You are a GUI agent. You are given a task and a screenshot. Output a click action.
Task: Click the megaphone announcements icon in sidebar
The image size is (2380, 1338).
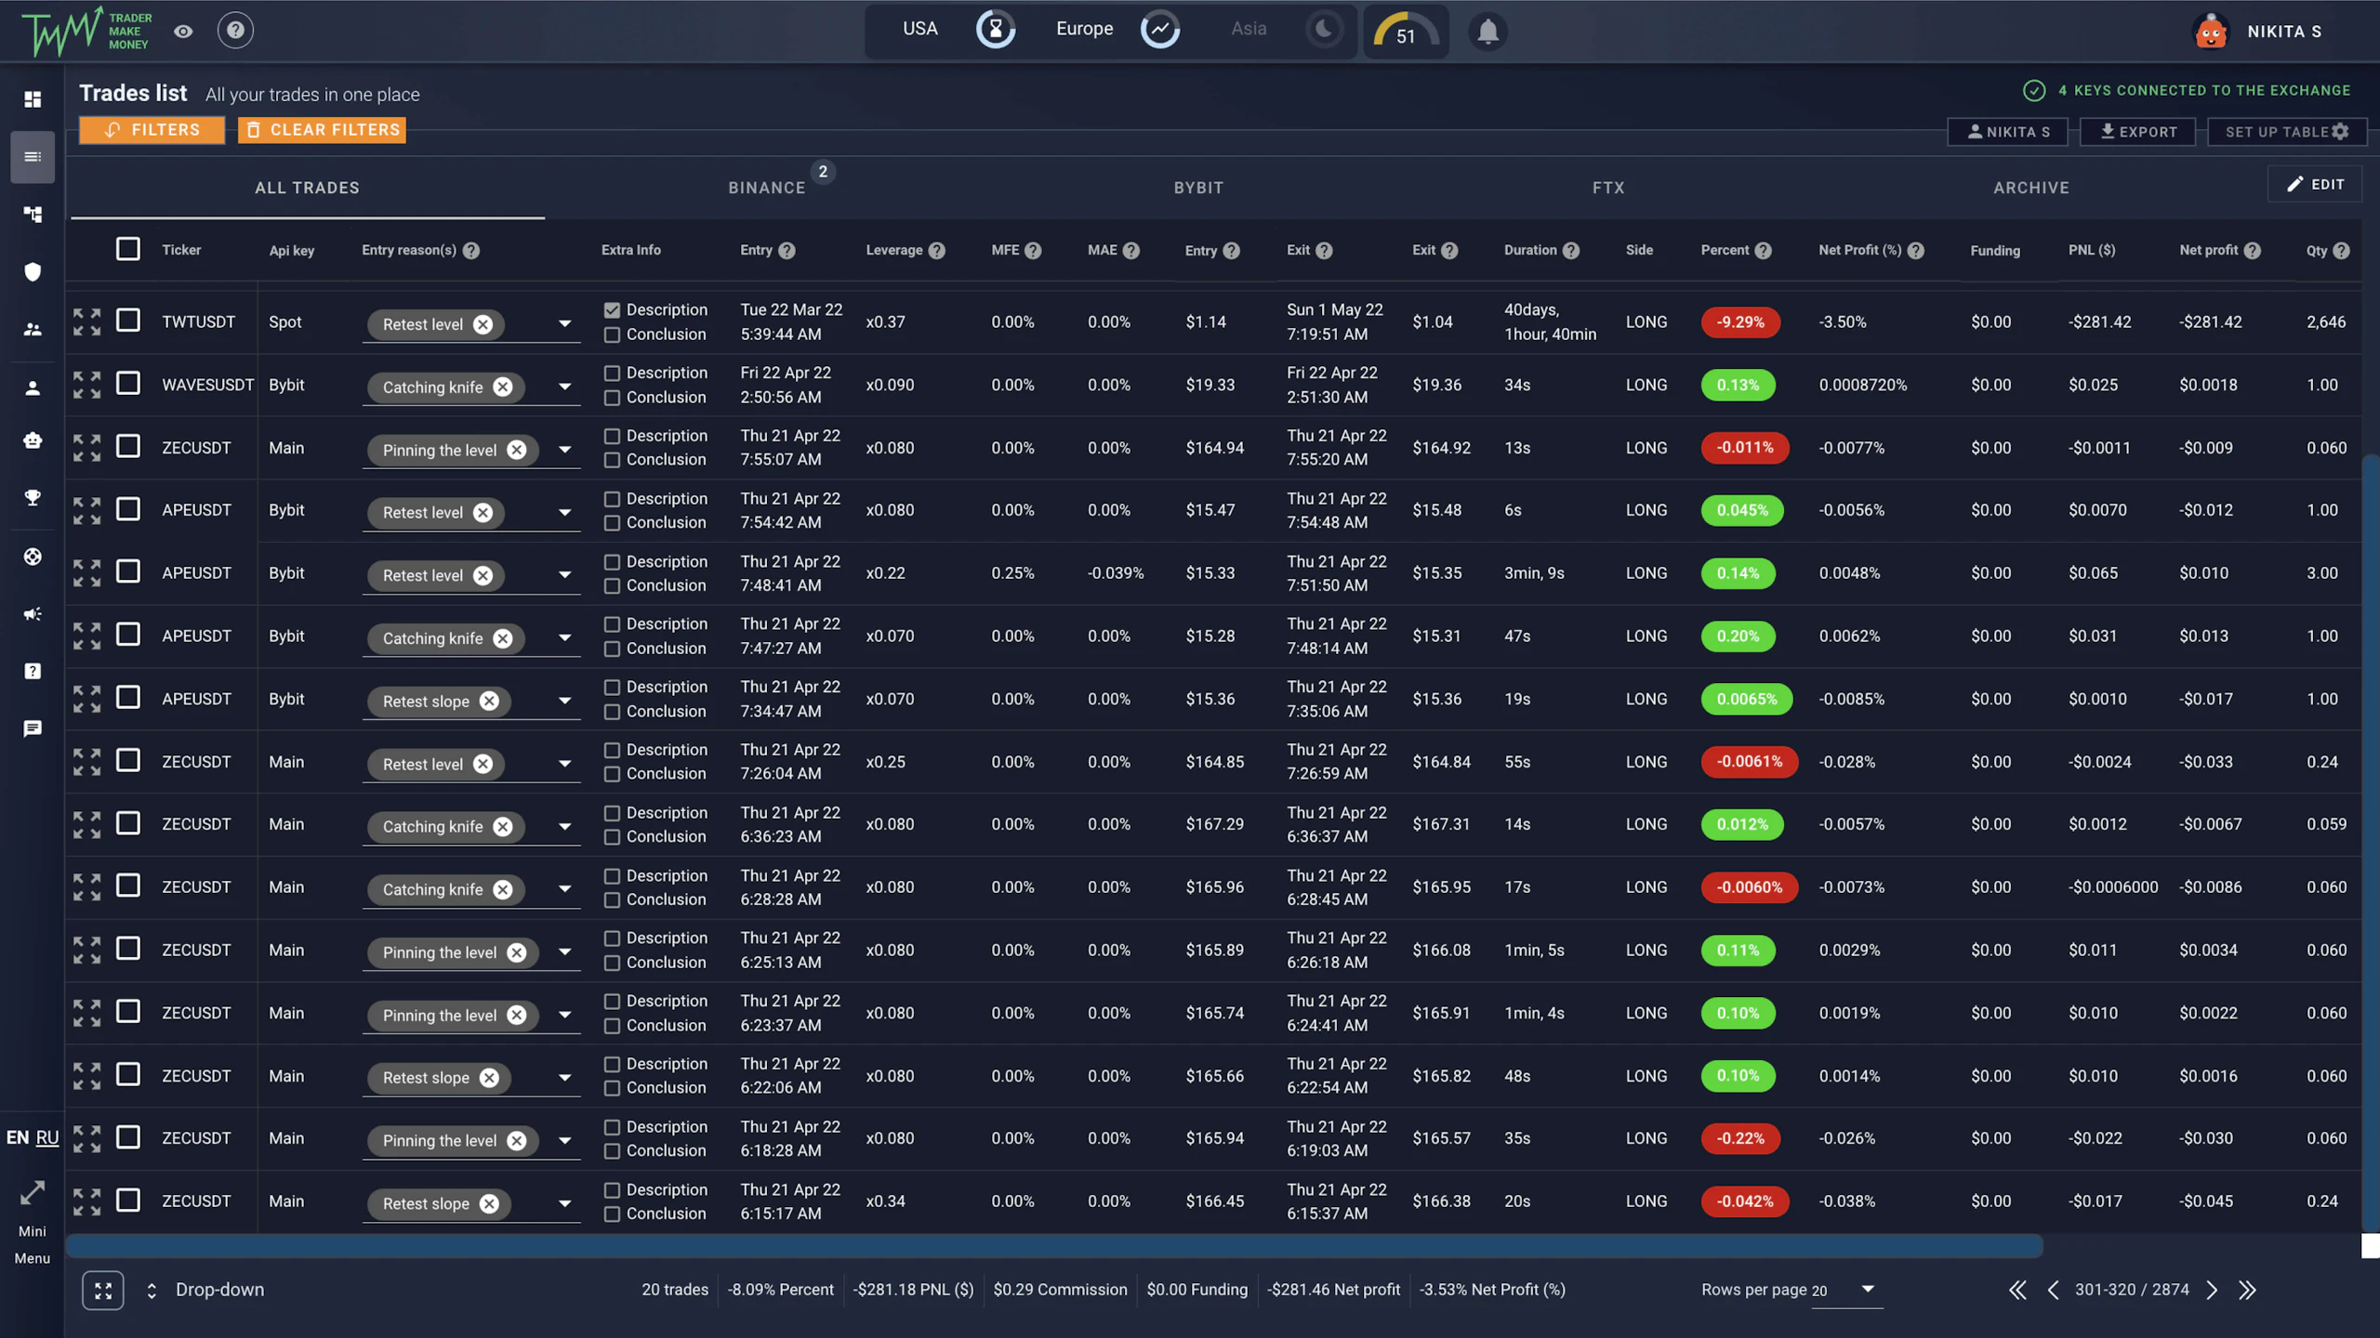[33, 614]
